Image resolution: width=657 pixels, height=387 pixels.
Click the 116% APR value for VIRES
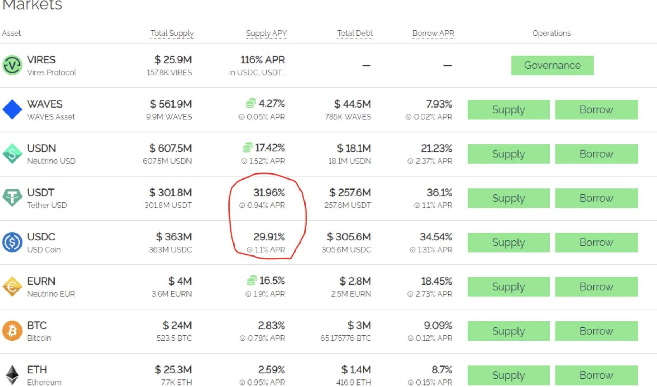tap(263, 59)
